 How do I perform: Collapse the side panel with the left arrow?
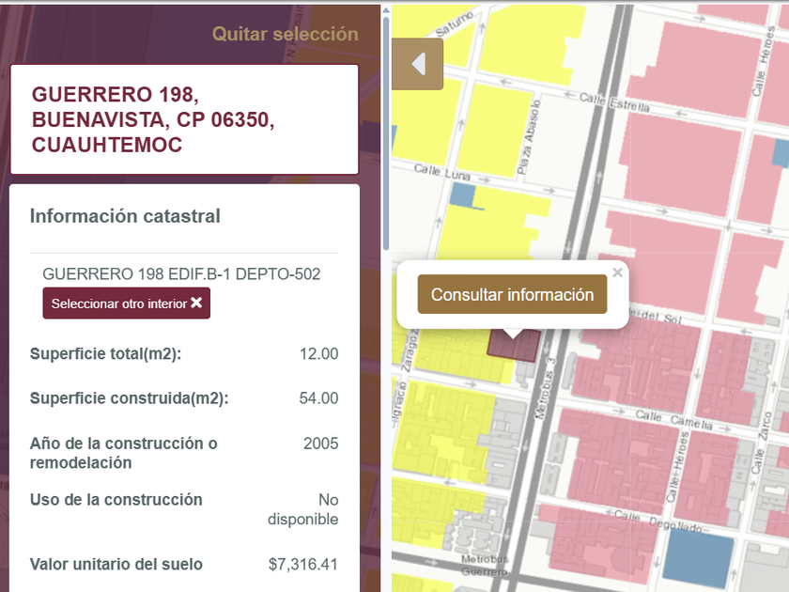click(x=418, y=64)
